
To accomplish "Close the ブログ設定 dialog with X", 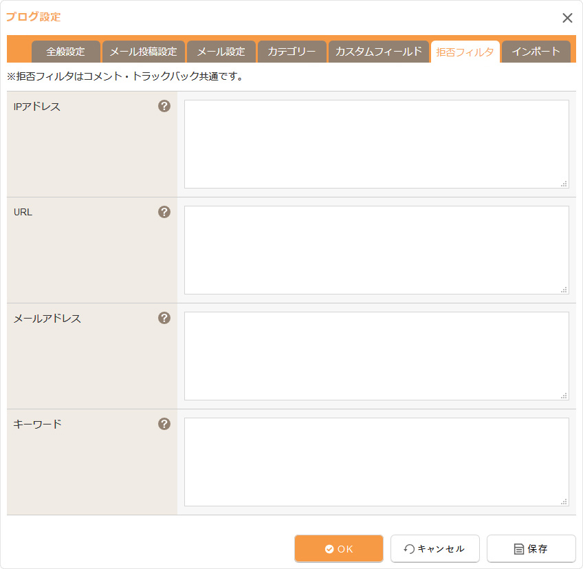I will 567,18.
